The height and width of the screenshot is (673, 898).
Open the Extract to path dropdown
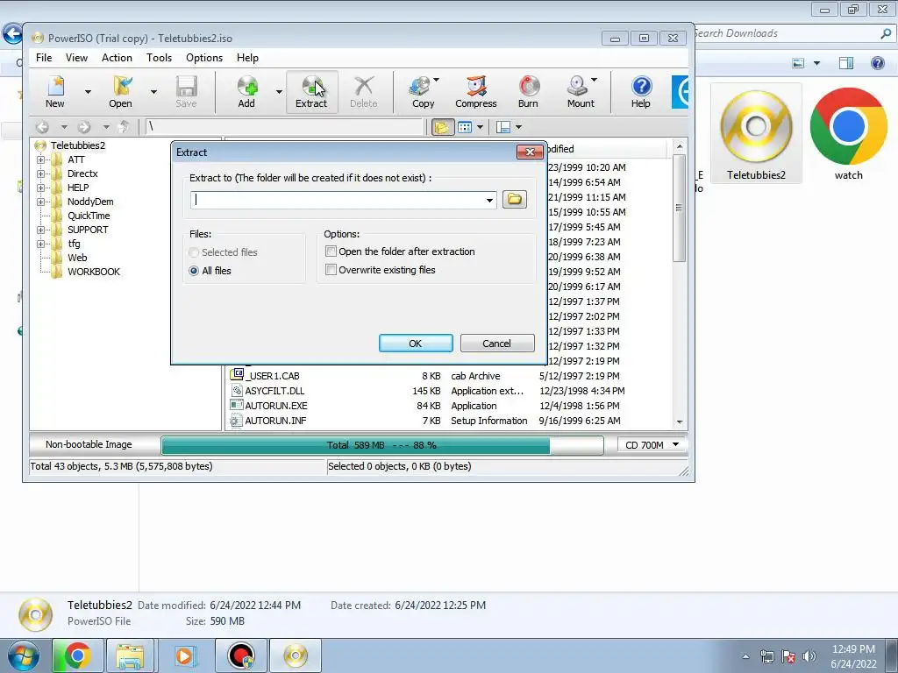pos(489,200)
